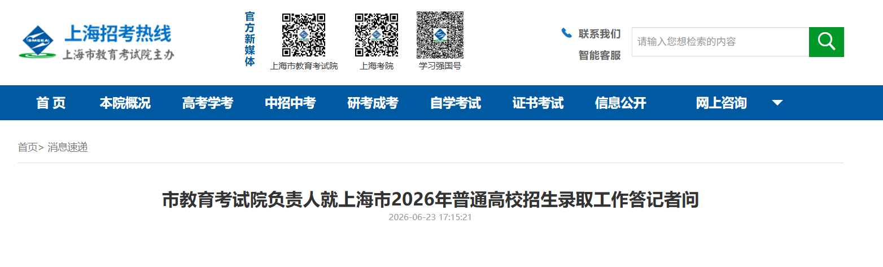Click the 信息公开 navigation item

pos(620,103)
